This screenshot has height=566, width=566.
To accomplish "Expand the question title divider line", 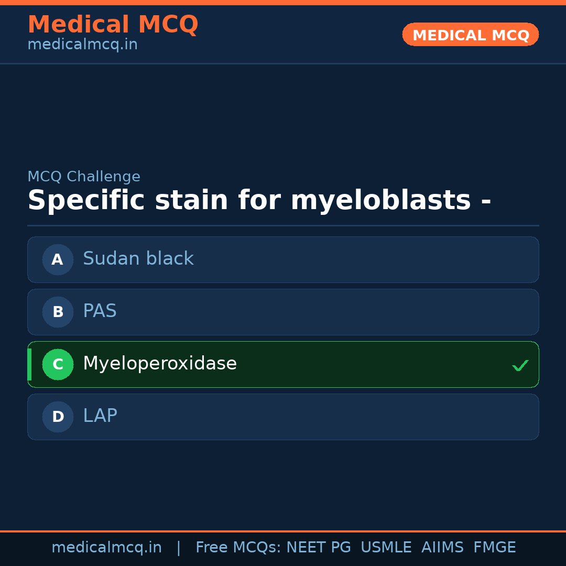I will coord(283,226).
